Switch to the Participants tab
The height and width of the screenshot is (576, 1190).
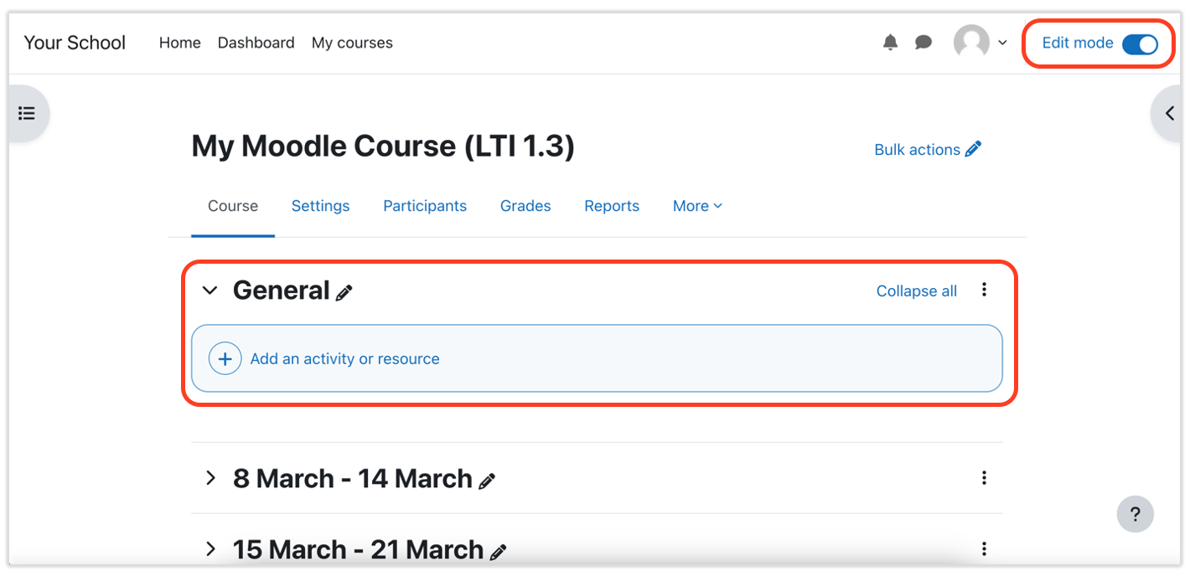coord(425,205)
